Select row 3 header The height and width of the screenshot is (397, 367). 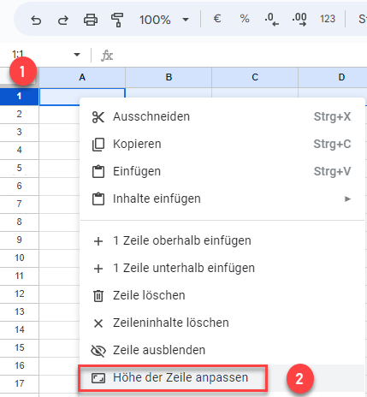(x=19, y=133)
